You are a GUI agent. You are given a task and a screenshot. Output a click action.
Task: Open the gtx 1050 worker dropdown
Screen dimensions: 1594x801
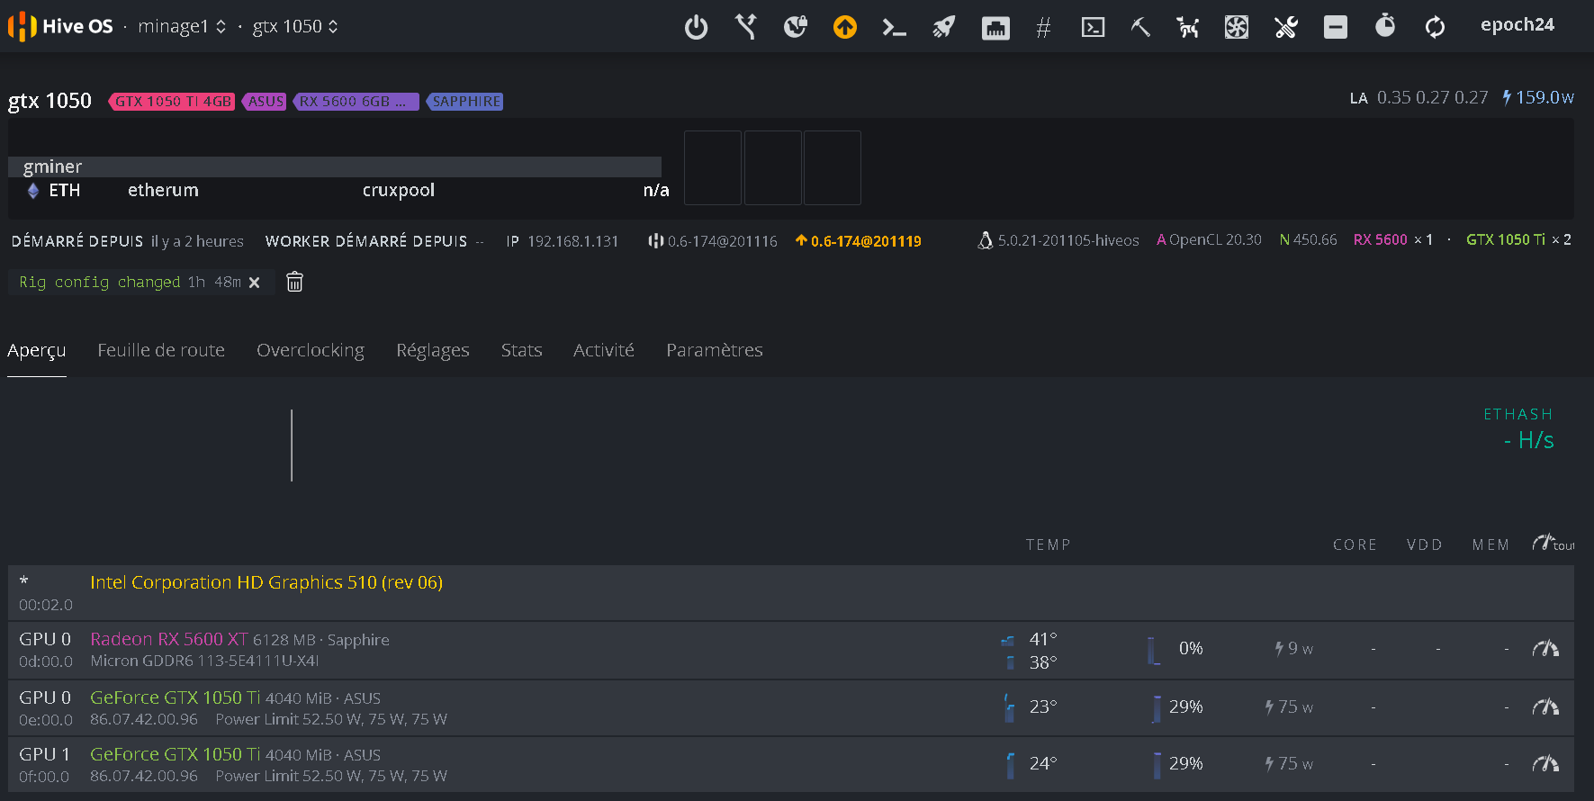click(295, 26)
